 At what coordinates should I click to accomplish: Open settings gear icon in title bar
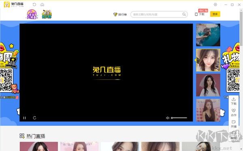pos(215,4)
